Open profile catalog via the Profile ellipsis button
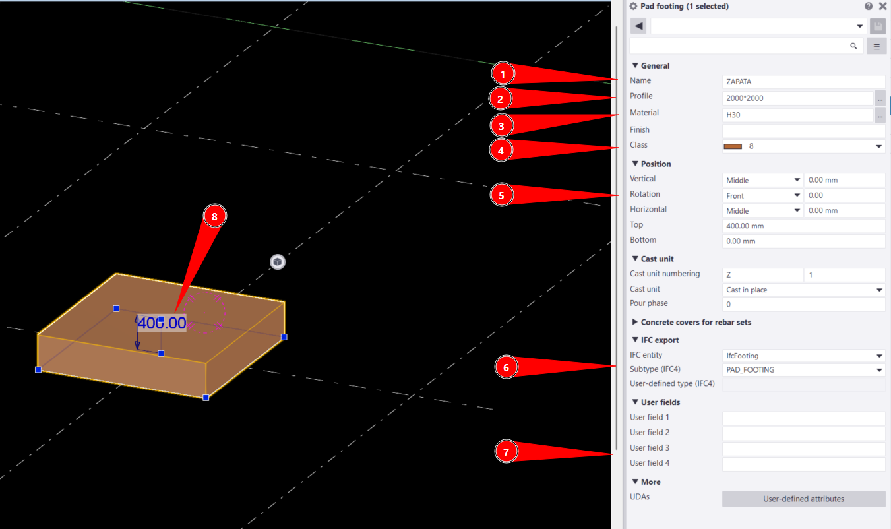The width and height of the screenshot is (891, 529). (x=880, y=98)
